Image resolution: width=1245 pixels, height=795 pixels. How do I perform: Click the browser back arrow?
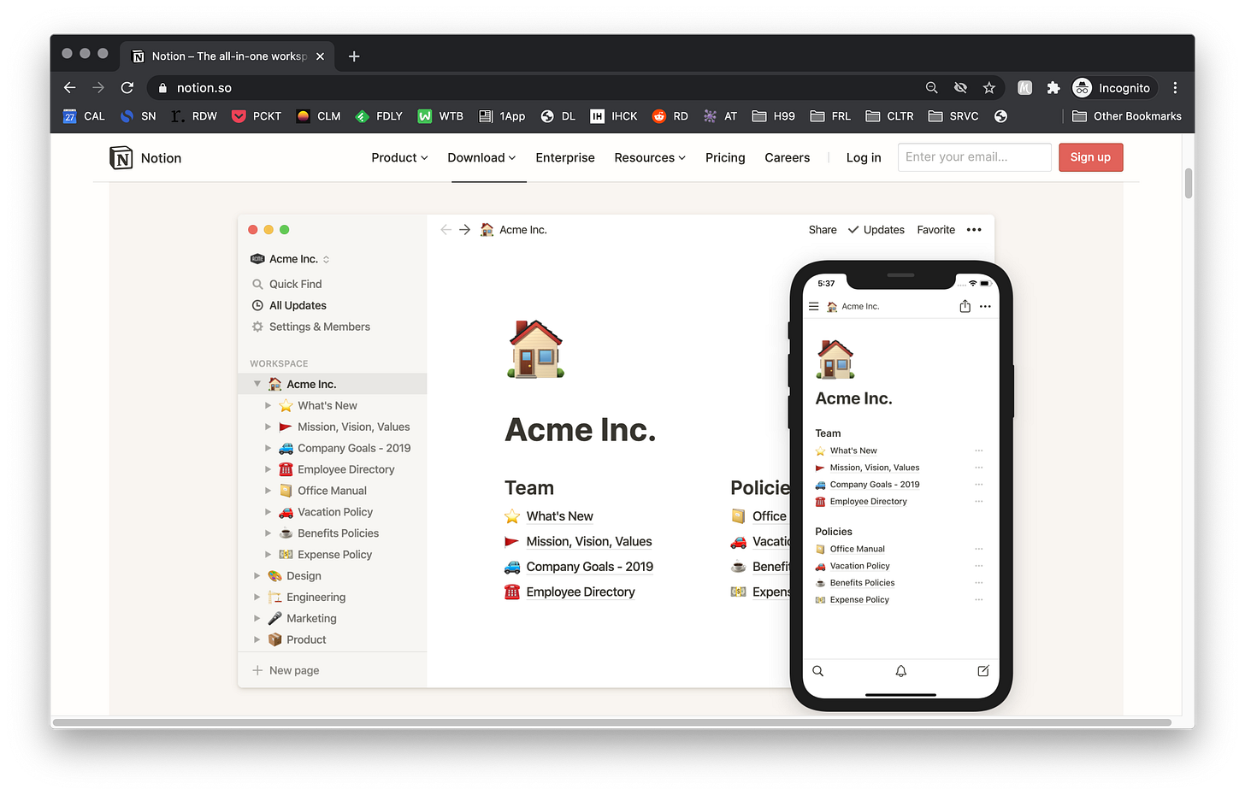[x=70, y=87]
